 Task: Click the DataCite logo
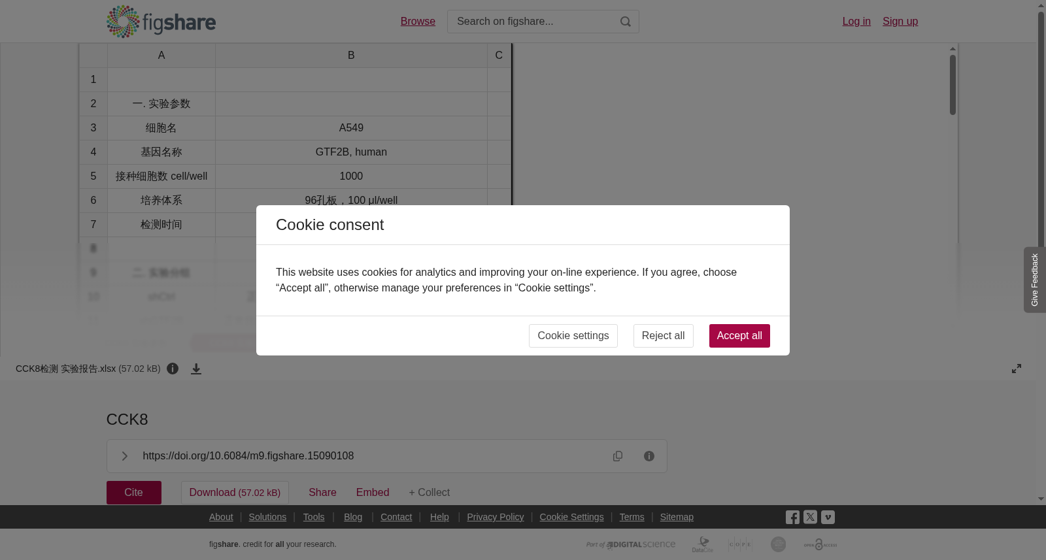703,544
